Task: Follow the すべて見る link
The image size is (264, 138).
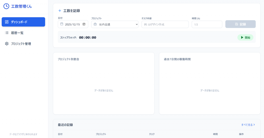Action: 248,125
